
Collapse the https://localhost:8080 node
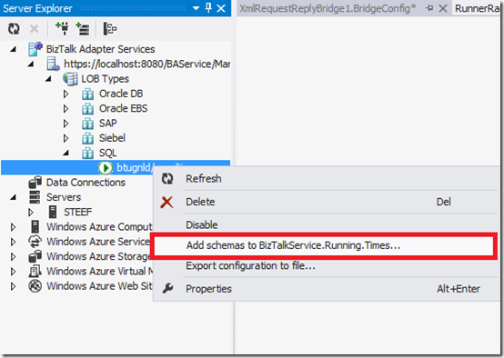coord(31,64)
